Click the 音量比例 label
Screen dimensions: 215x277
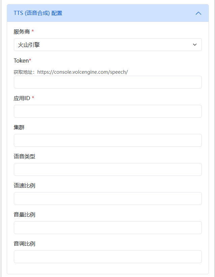tap(24, 214)
